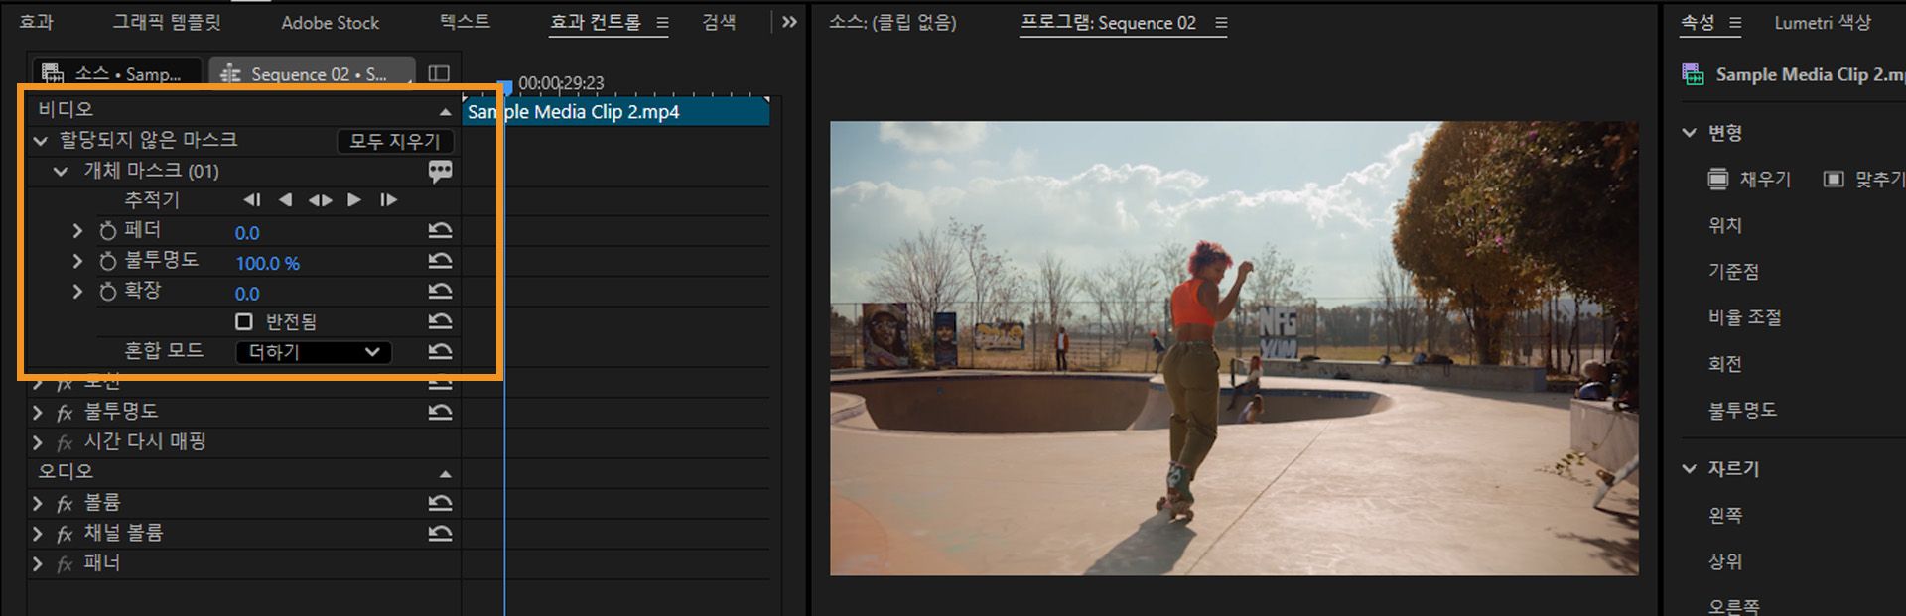Click the 맞추기 fit frame button

(1864, 179)
